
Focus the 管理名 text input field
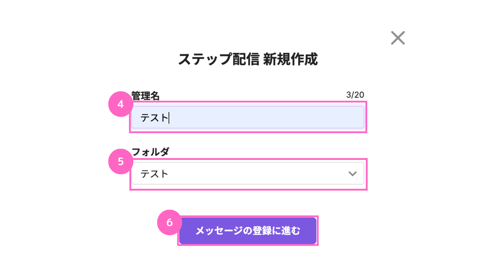(x=248, y=117)
